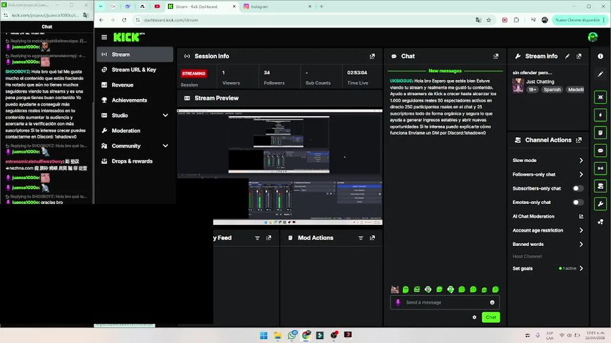Toggle the lightning bolt widget icon

pos(600,115)
